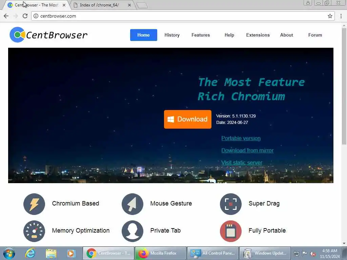View site information icon in the address bar
The image size is (347, 260).
36,16
